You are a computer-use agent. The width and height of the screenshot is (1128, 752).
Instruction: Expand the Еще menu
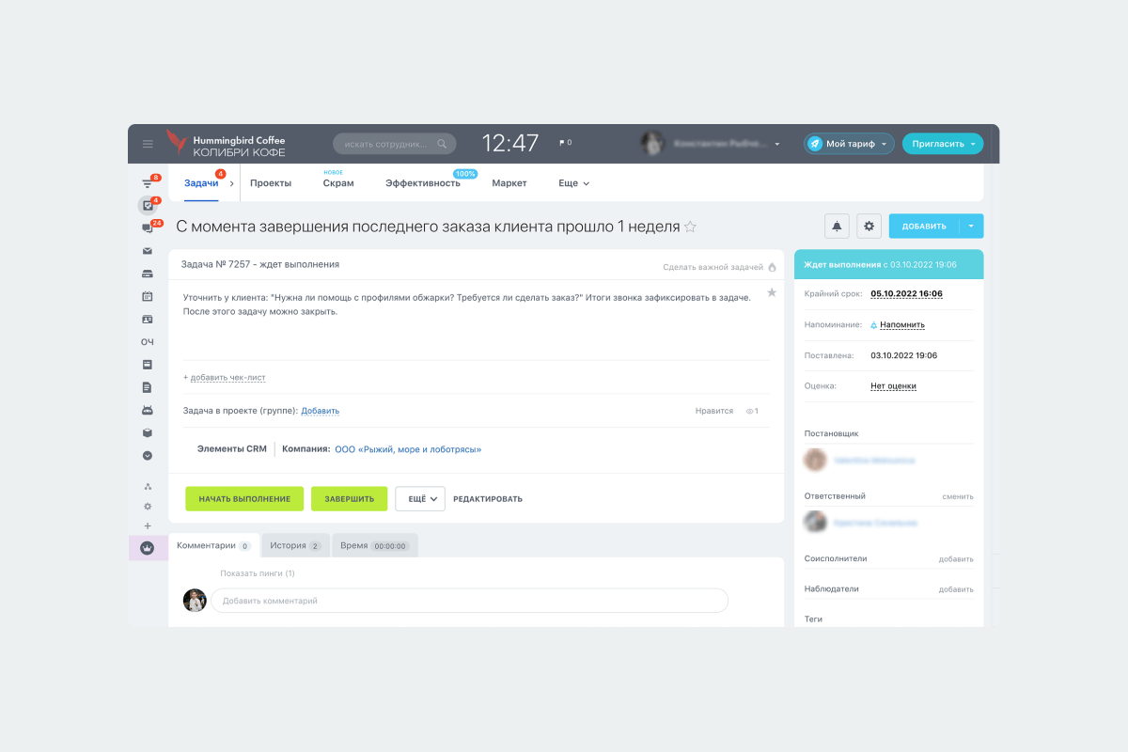pos(573,183)
